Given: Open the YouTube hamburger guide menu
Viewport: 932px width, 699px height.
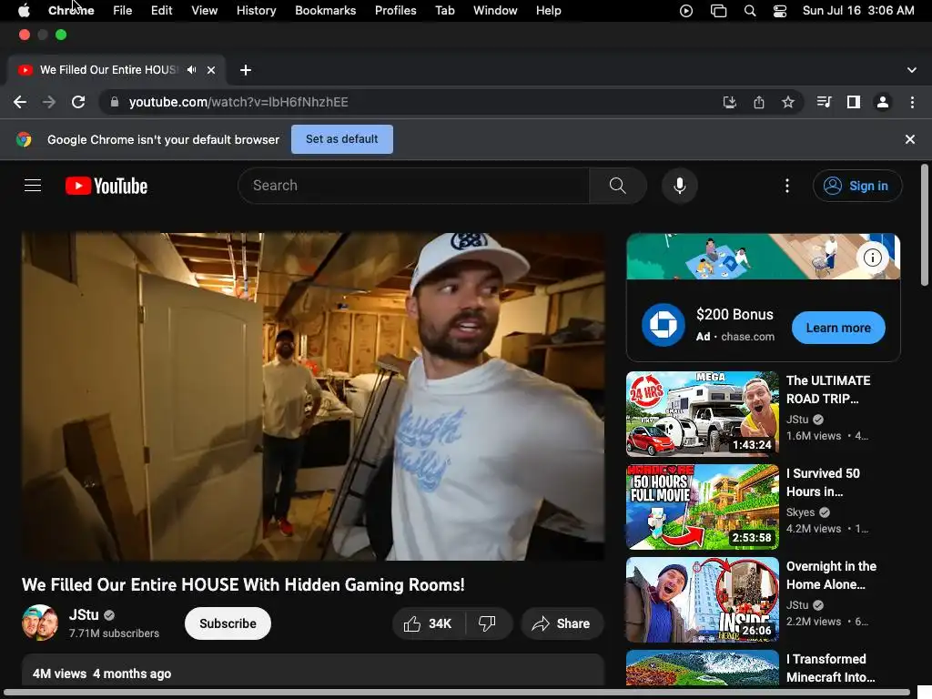Looking at the screenshot, I should pyautogui.click(x=33, y=186).
